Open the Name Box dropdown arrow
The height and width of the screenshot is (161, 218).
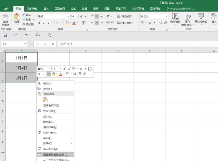pyautogui.click(x=25, y=44)
